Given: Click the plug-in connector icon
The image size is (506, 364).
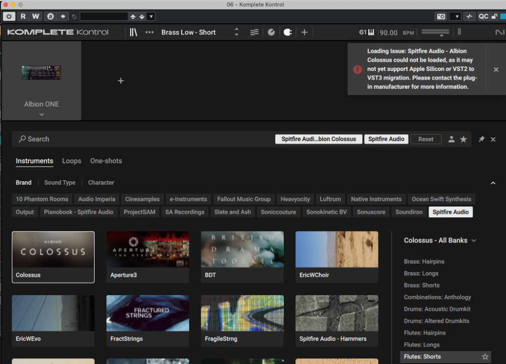Looking at the screenshot, I should pyautogui.click(x=287, y=32).
